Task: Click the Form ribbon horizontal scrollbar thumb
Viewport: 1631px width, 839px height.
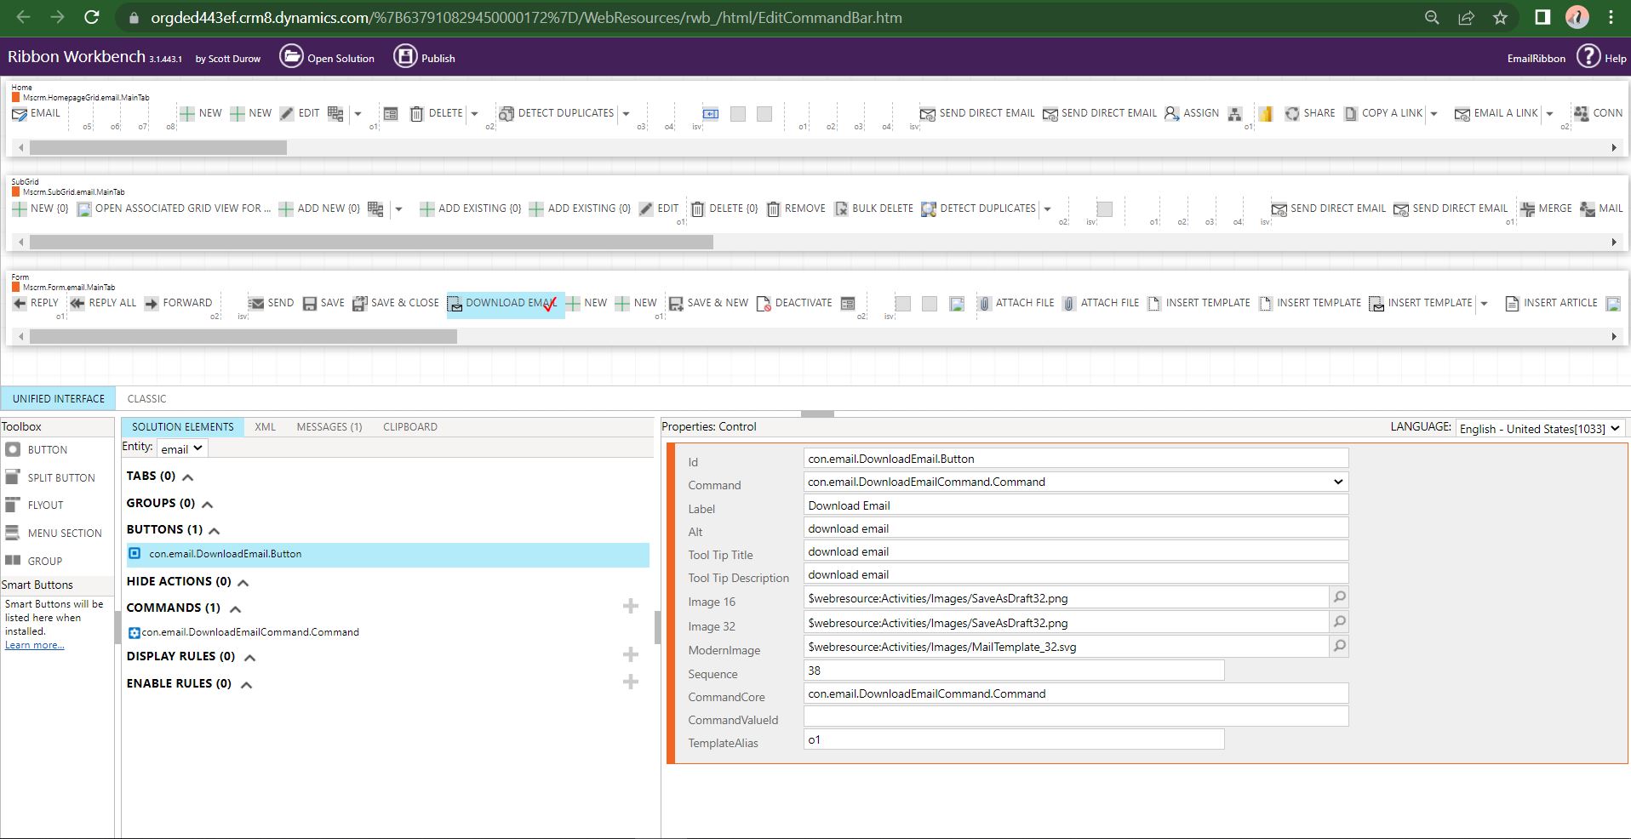Action: coord(243,337)
